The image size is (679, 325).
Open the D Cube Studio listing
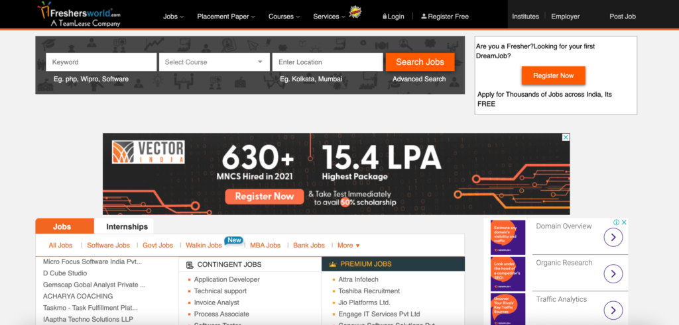(x=65, y=273)
